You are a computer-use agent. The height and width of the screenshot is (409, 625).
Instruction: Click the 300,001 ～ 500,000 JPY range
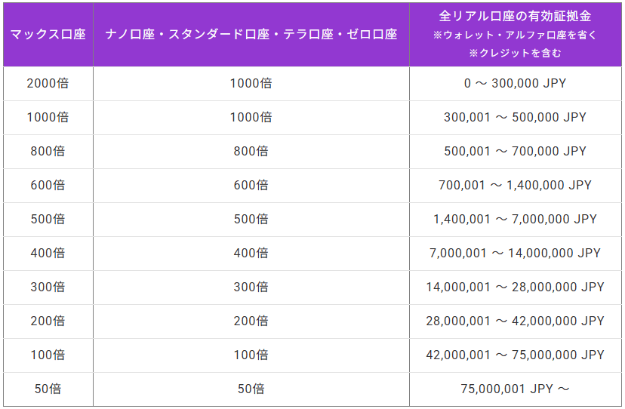click(x=515, y=117)
